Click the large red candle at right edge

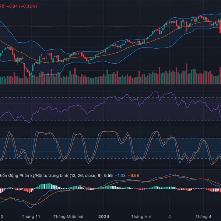(220, 27)
